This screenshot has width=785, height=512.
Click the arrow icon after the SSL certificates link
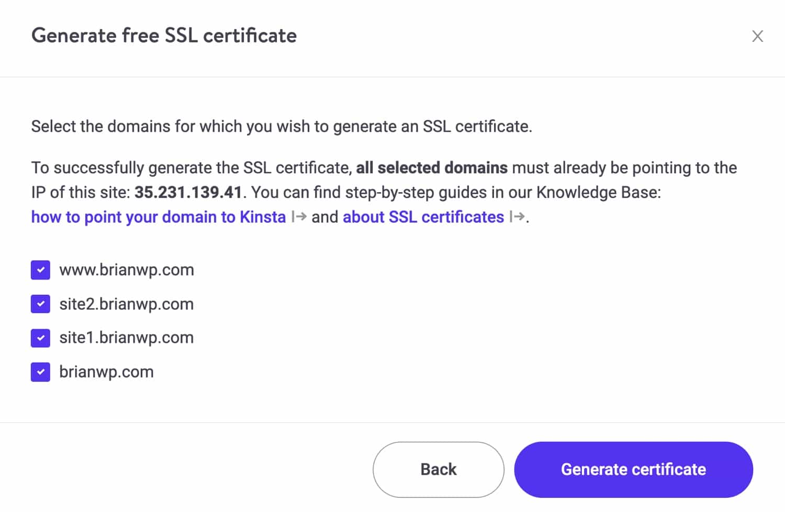[x=517, y=217]
